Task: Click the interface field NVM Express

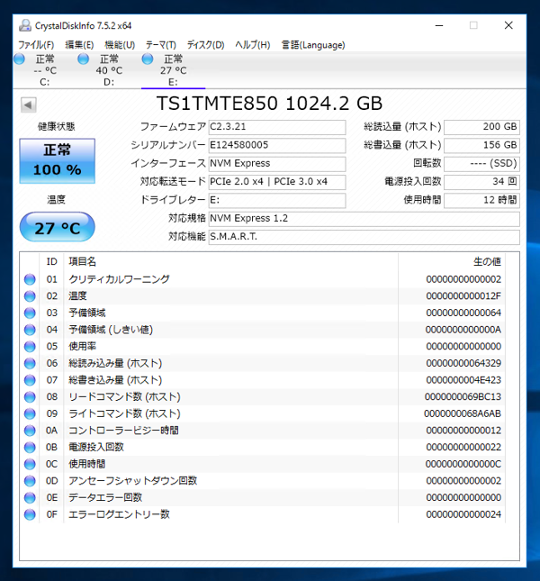Action: point(277,163)
